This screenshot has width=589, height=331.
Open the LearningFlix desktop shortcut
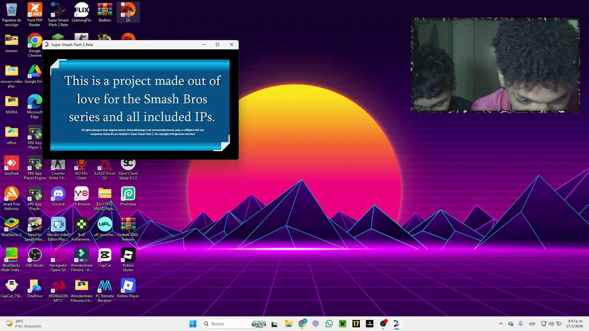[x=81, y=12]
